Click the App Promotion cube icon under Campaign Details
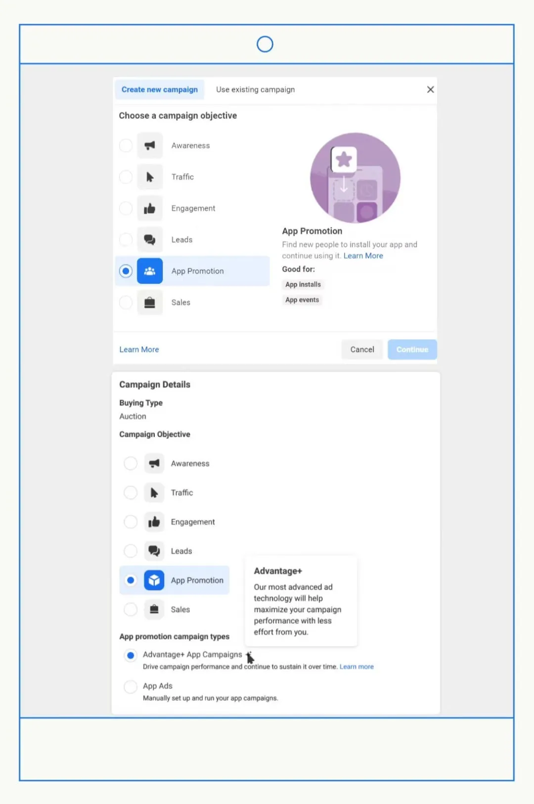The width and height of the screenshot is (534, 804). point(154,580)
